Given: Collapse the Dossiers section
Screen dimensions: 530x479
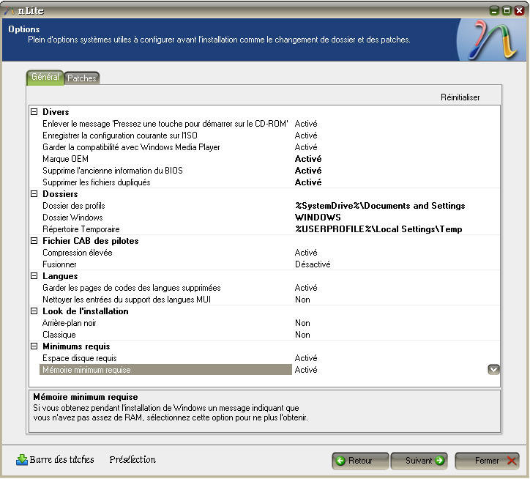Looking at the screenshot, I should coord(34,194).
